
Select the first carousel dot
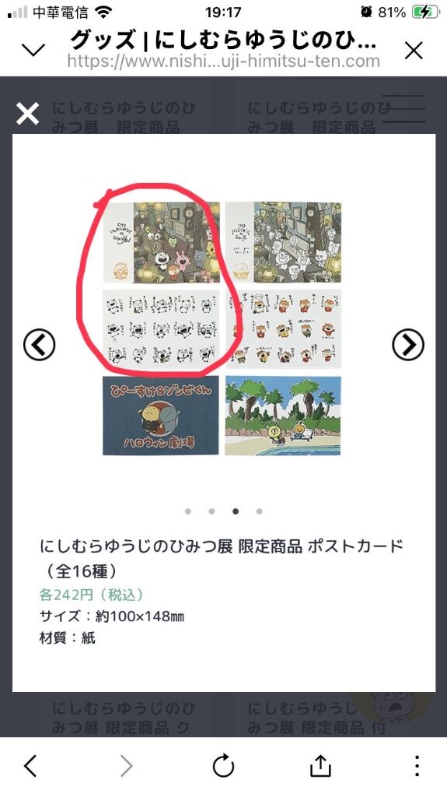(188, 511)
